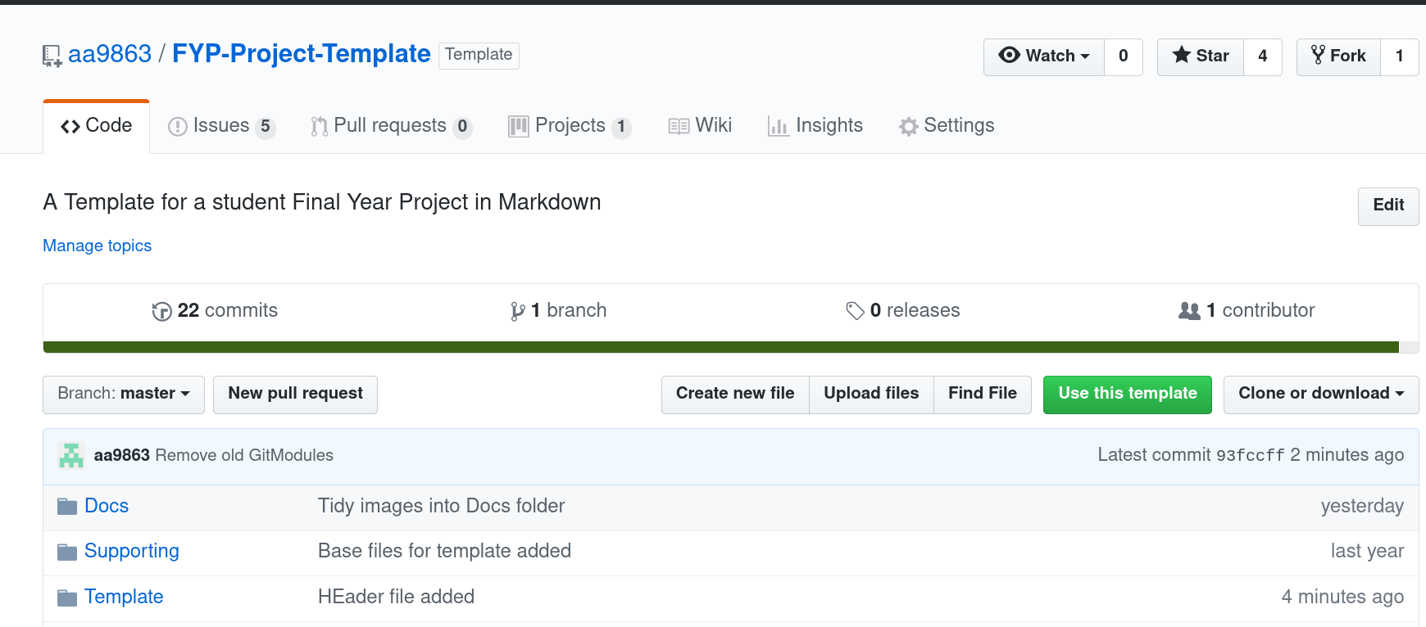
Task: Open the Projects tab
Action: point(570,126)
